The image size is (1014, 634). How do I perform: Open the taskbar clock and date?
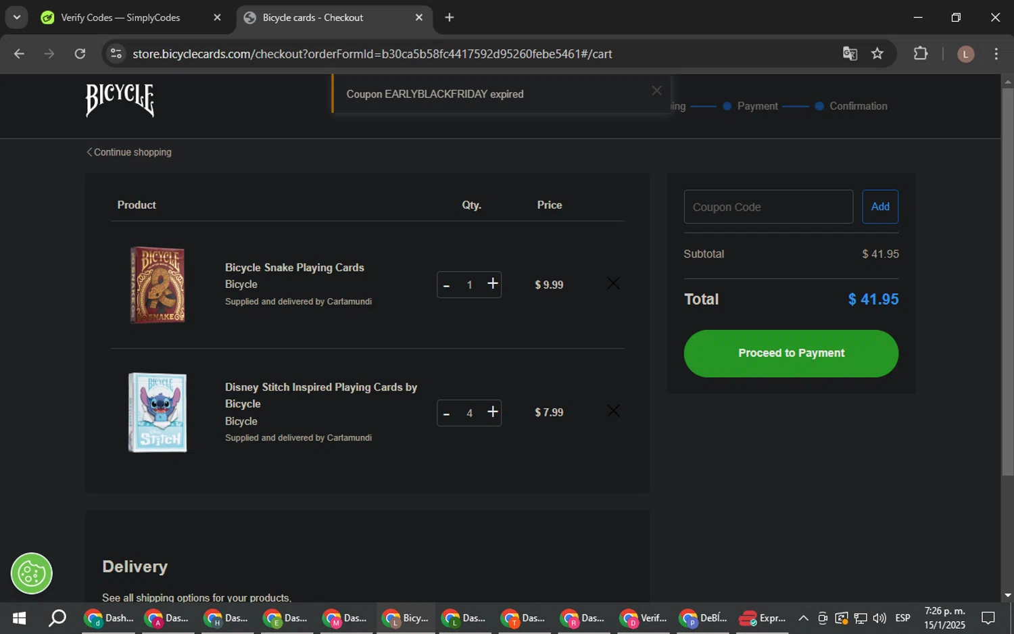945,618
